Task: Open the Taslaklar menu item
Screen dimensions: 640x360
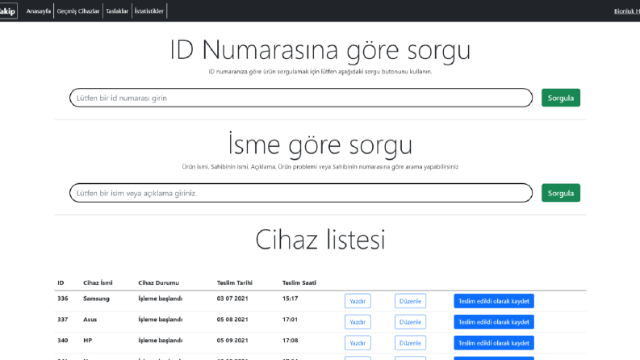Action: point(117,11)
